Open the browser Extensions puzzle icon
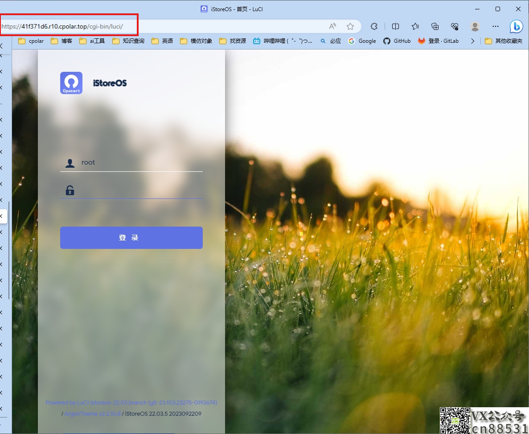The image size is (529, 434). tap(374, 26)
